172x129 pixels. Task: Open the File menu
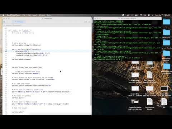tap(24, 15)
